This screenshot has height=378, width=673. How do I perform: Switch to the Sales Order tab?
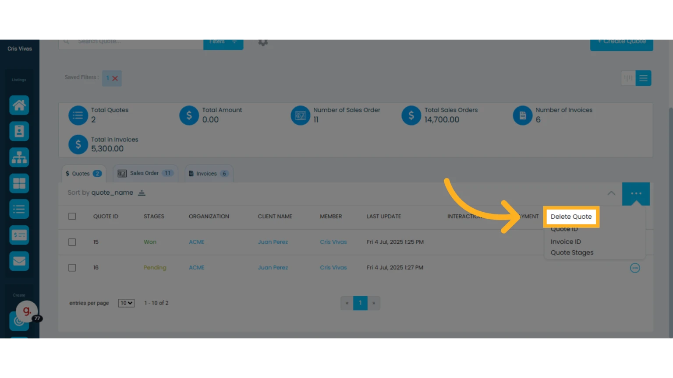click(145, 173)
